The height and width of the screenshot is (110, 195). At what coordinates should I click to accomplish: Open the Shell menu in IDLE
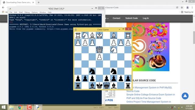[x=21, y=12]
